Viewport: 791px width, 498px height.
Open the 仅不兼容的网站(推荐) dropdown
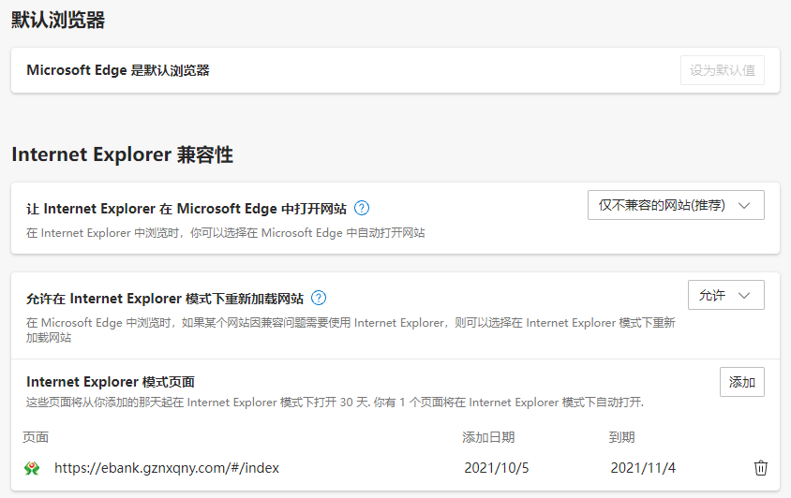pyautogui.click(x=676, y=205)
